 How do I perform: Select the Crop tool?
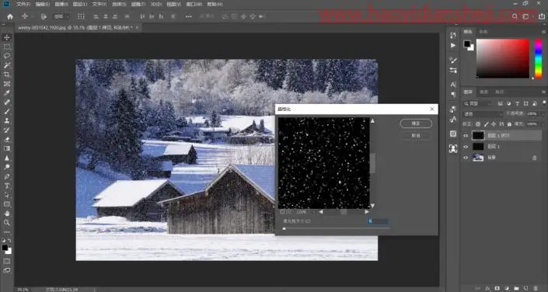7,75
